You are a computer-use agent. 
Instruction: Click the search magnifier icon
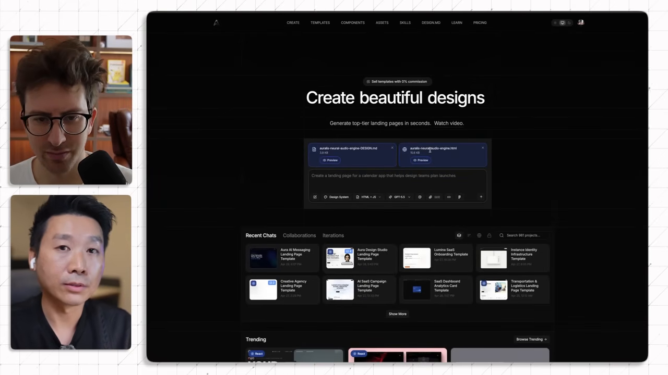tap(502, 235)
